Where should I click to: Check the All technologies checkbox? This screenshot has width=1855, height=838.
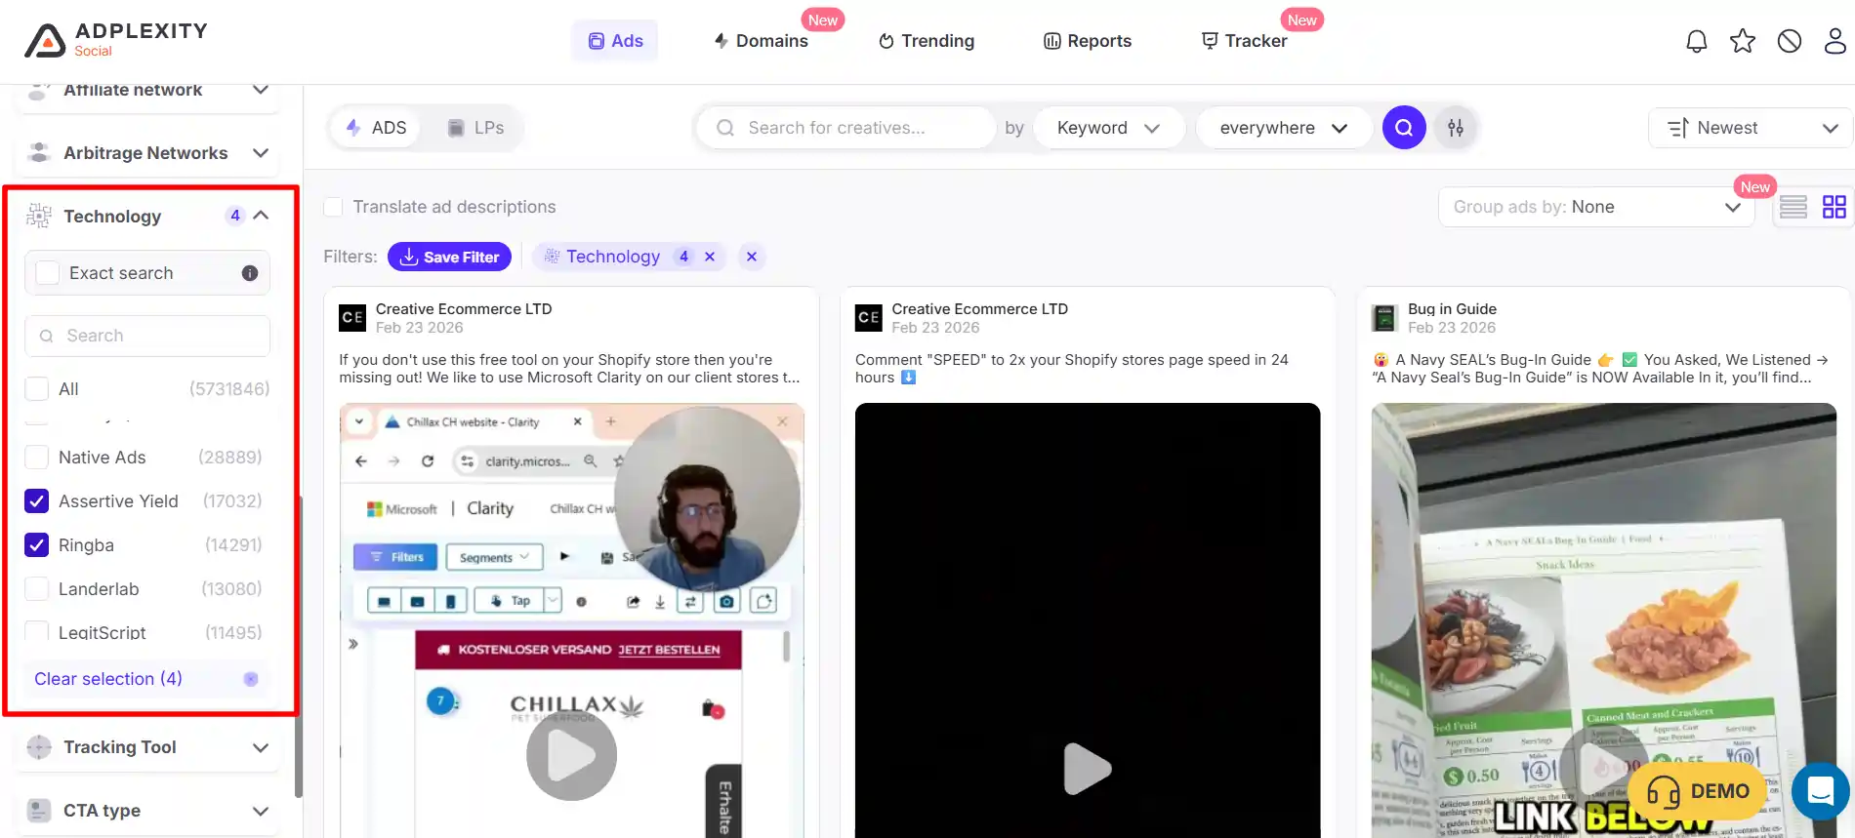(37, 389)
